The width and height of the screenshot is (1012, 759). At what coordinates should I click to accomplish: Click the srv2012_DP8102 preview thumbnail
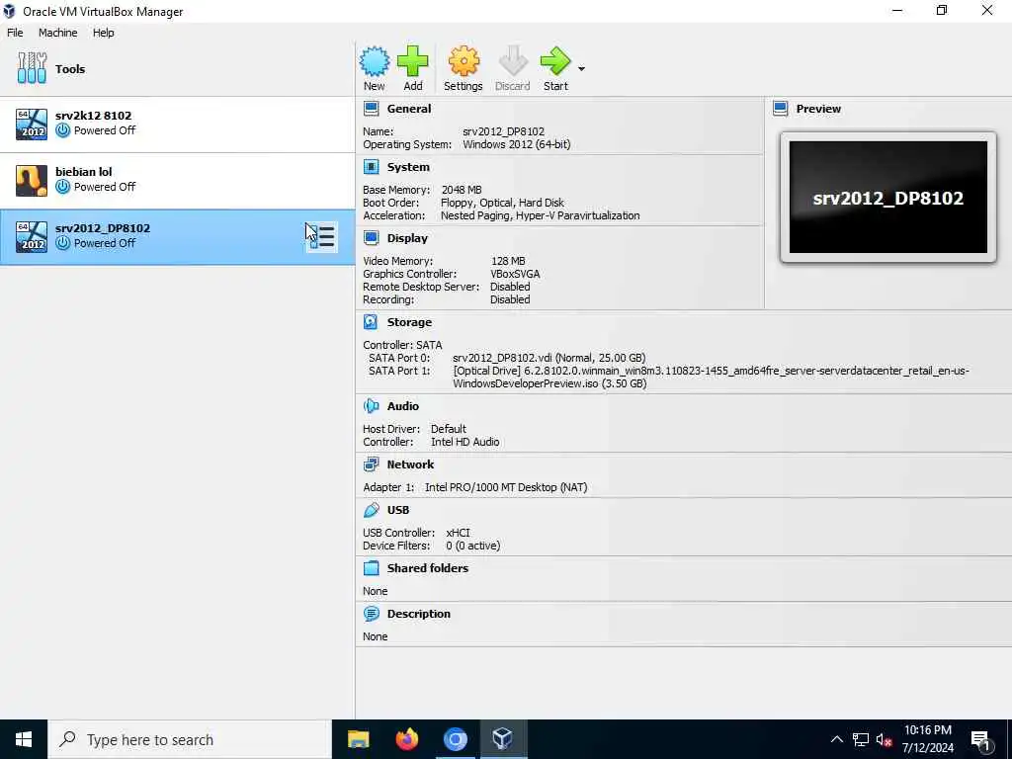888,198
